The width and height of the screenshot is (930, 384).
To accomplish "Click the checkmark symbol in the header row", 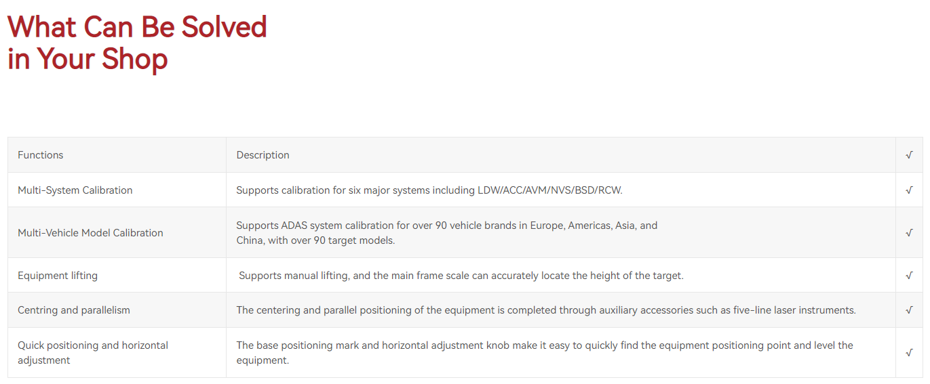I will pos(909,155).
